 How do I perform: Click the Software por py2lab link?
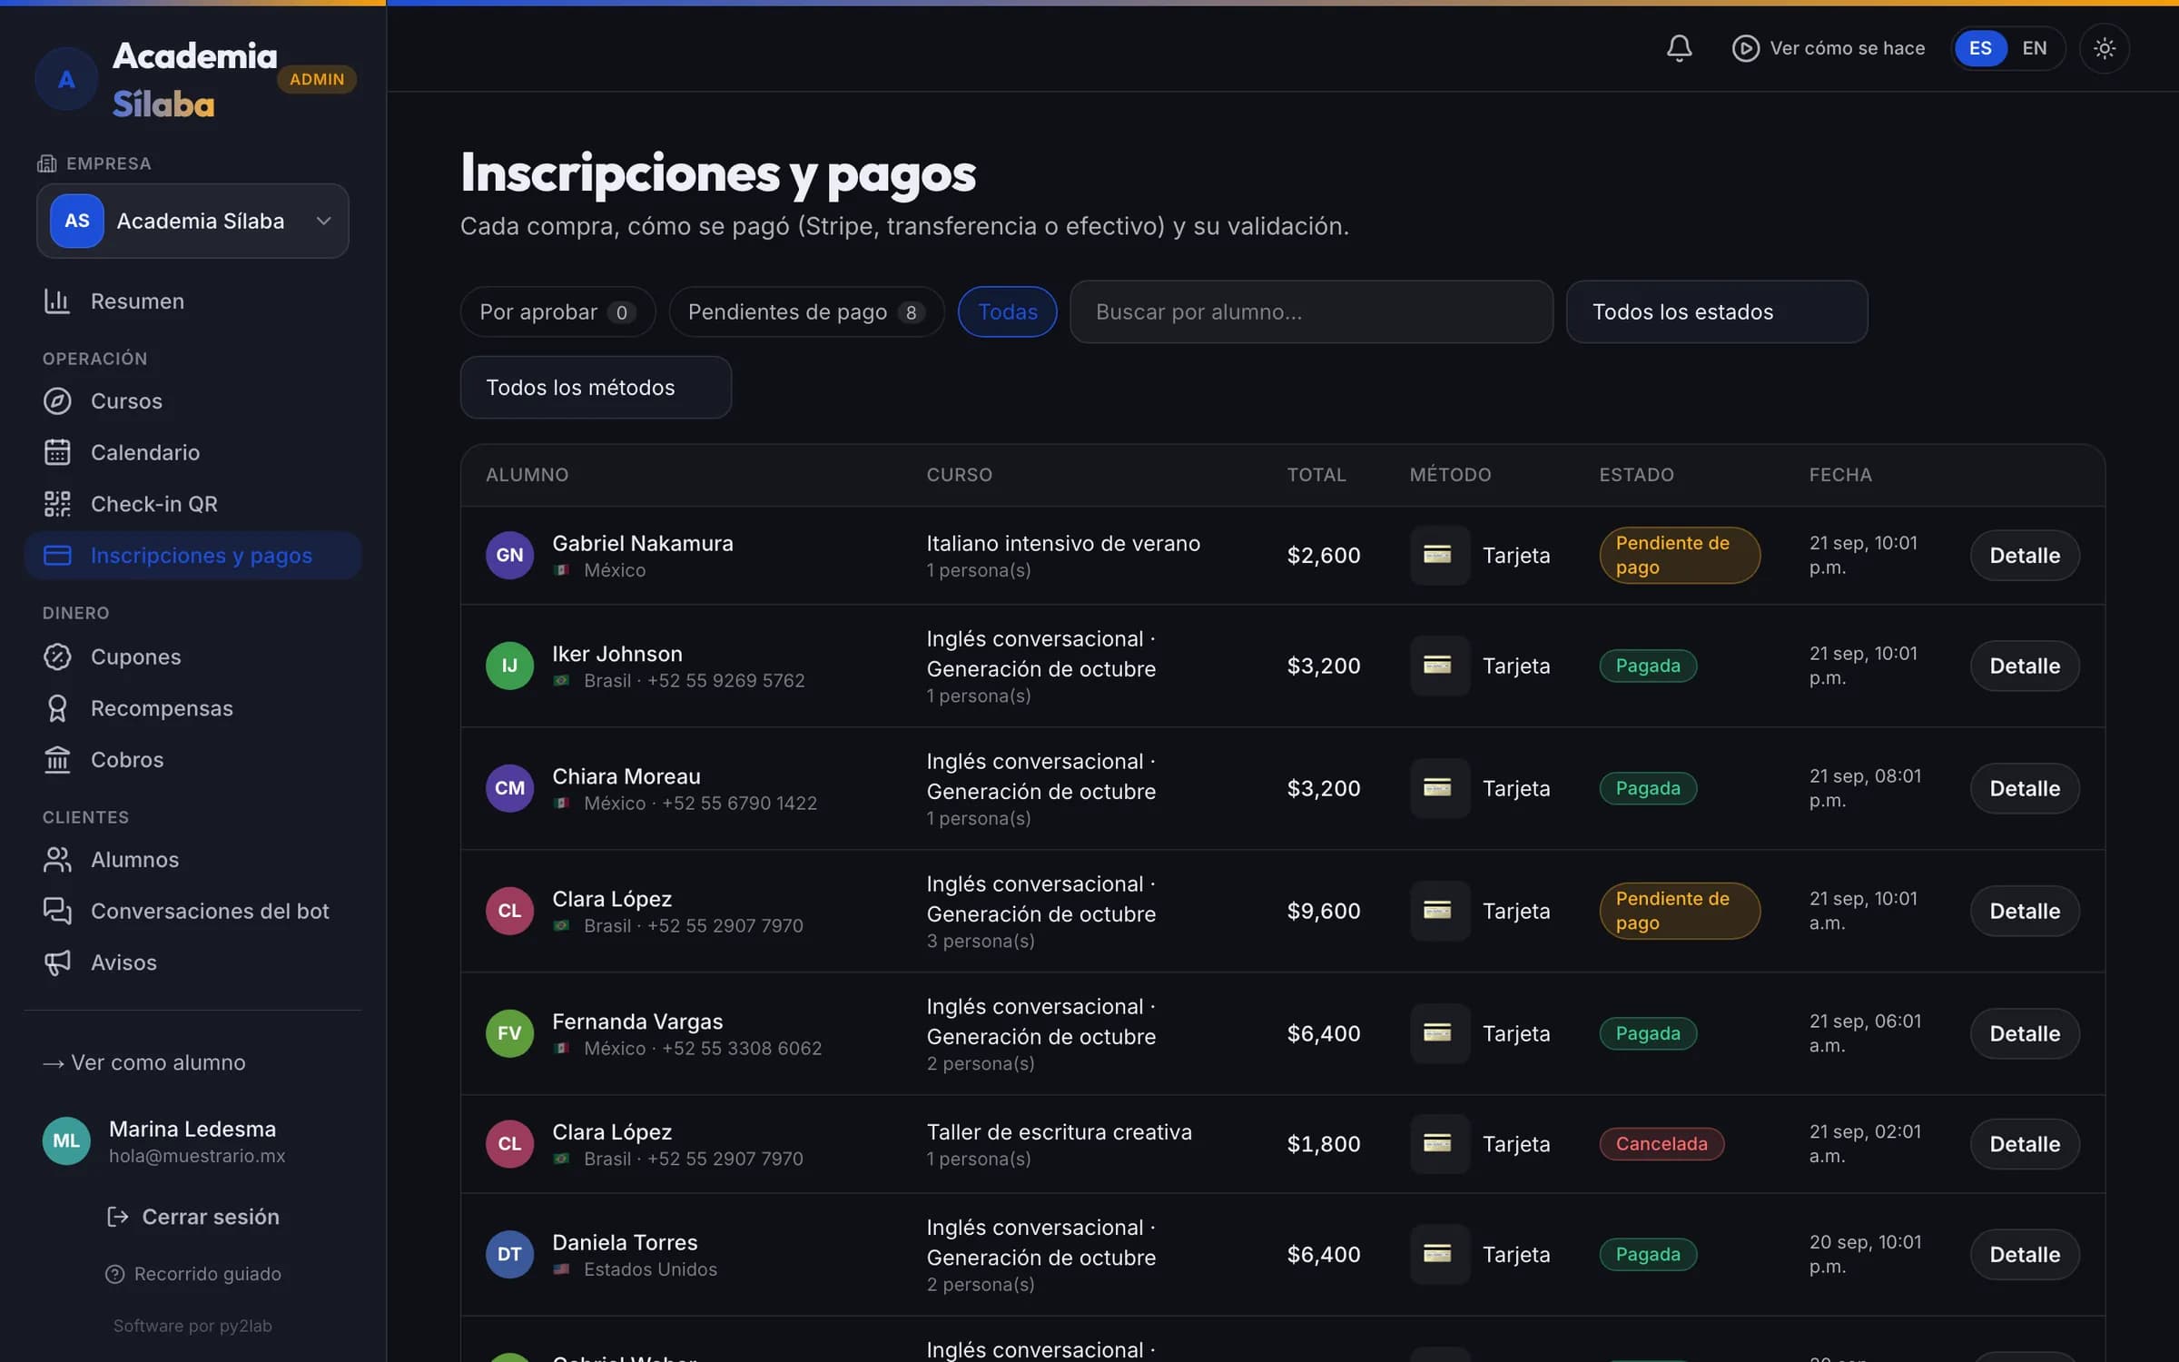tap(192, 1326)
